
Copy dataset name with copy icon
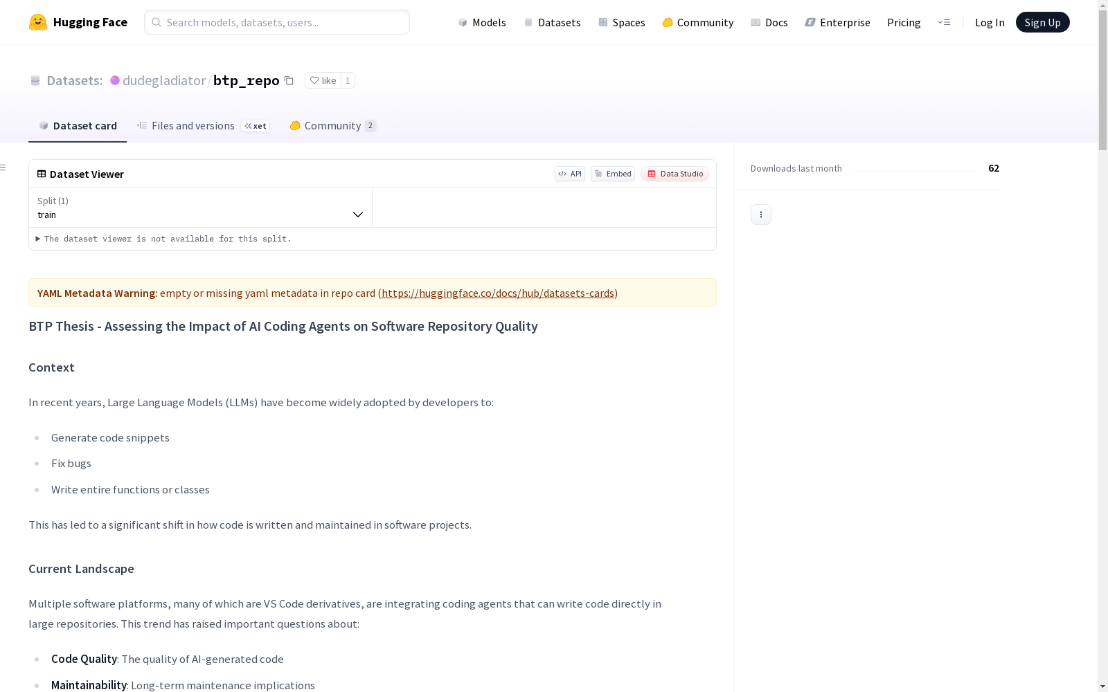(x=289, y=80)
